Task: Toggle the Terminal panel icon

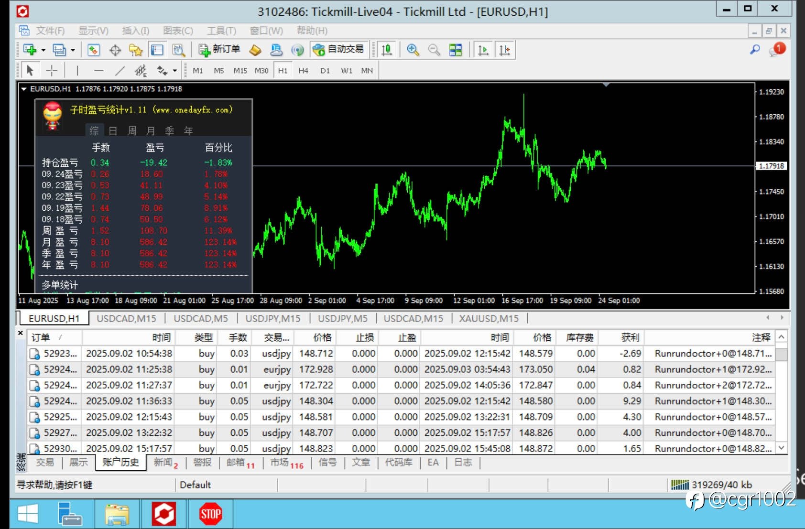Action: click(x=157, y=50)
